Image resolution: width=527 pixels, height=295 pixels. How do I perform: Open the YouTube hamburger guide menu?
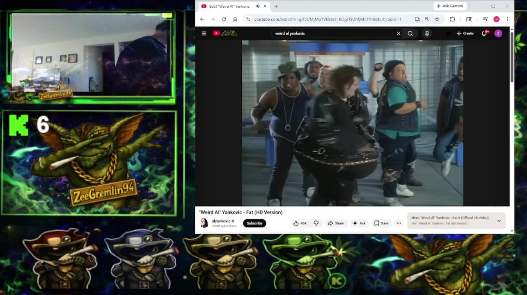tap(204, 34)
